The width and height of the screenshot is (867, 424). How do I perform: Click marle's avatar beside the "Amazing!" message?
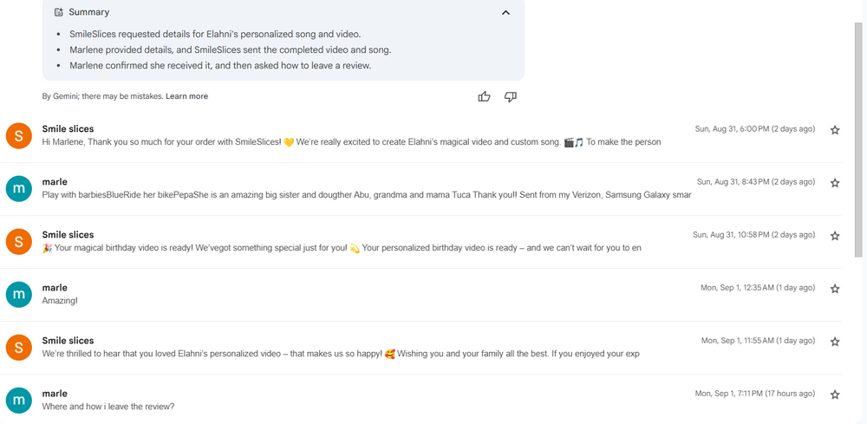click(x=19, y=295)
